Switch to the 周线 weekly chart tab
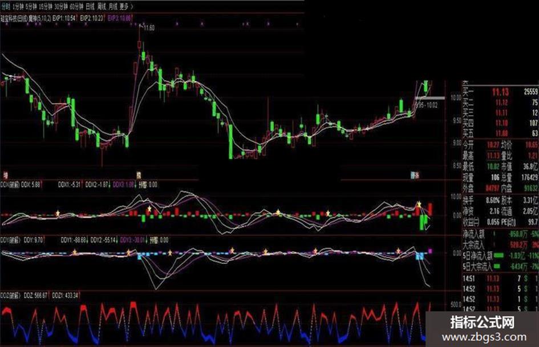The width and height of the screenshot is (539, 347). point(102,6)
